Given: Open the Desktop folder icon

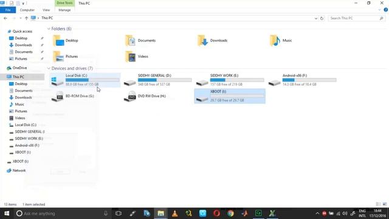Looking at the screenshot, I should (x=58, y=41).
